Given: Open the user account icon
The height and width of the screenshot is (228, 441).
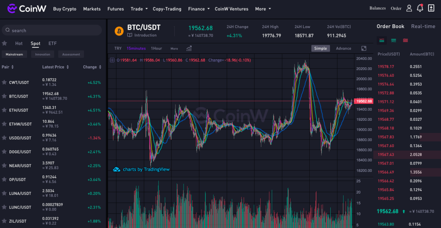Looking at the screenshot, I should coord(409,8).
